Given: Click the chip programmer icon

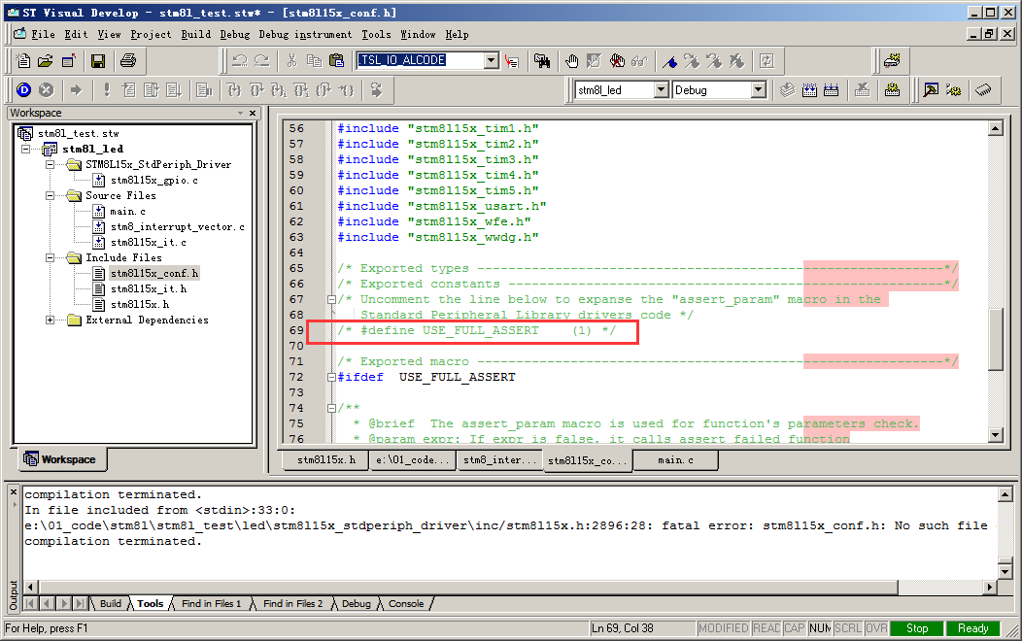Looking at the screenshot, I should click(x=984, y=90).
